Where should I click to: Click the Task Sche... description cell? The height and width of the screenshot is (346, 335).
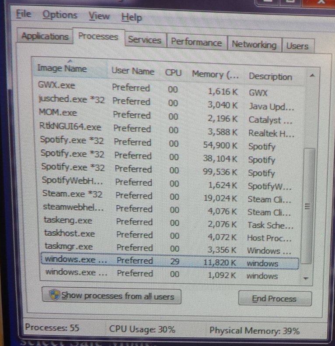[x=270, y=225]
